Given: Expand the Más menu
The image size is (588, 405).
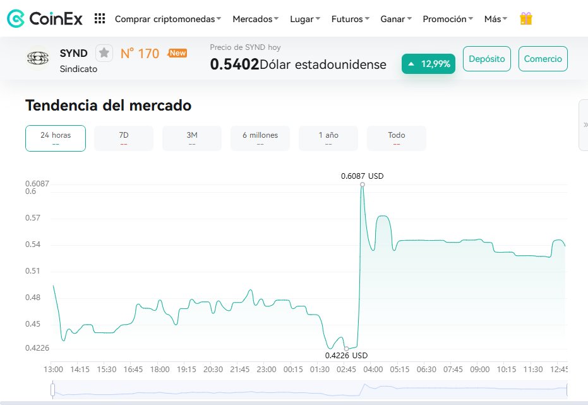Looking at the screenshot, I should [x=496, y=19].
